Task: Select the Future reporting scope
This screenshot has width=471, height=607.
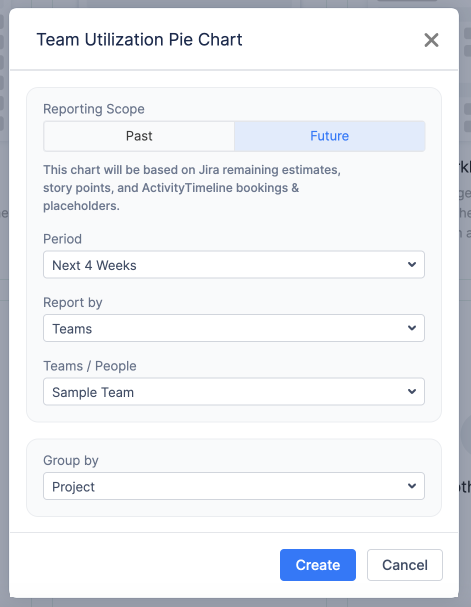Action: [329, 136]
